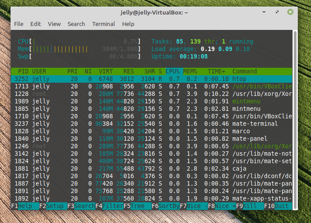Select Xorg process row PID 1246
Screen dimensions: 311x223
tap(152, 146)
